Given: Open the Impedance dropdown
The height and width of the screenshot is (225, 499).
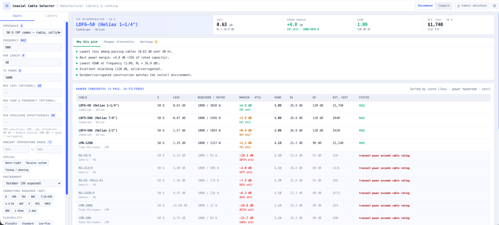Looking at the screenshot, I should tap(32, 33).
